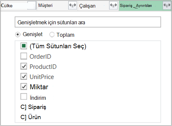Select the Toplam radio button
The image size is (172, 126).
pyautogui.click(x=52, y=35)
